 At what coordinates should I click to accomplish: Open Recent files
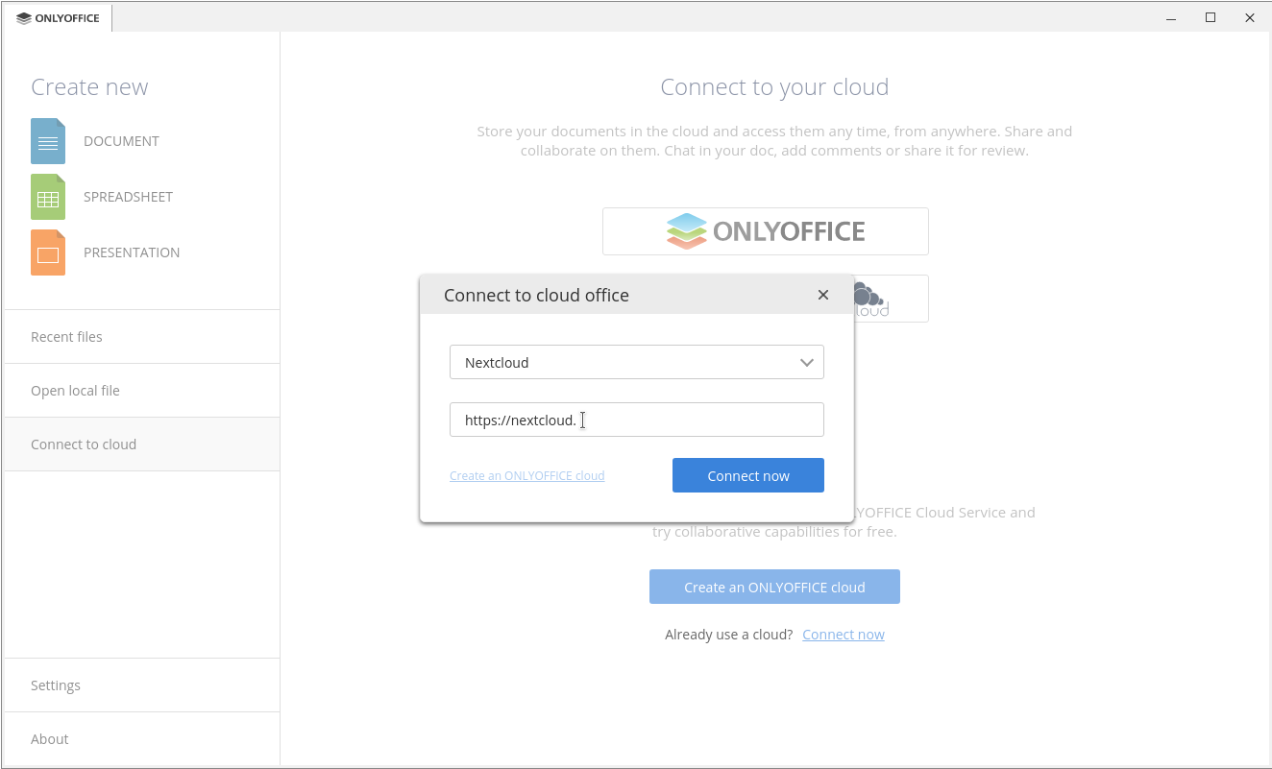pyautogui.click(x=66, y=336)
